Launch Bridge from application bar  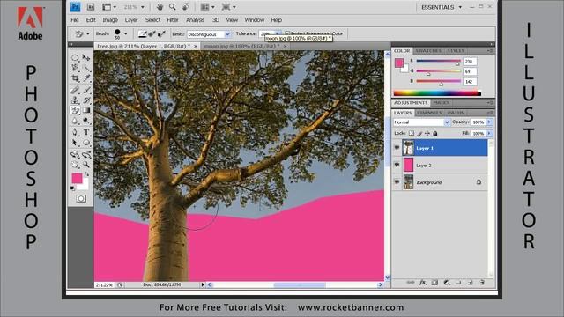[x=91, y=7]
